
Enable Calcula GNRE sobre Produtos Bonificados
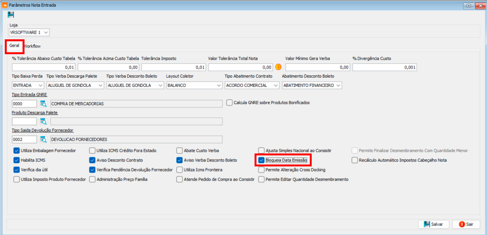click(x=230, y=102)
